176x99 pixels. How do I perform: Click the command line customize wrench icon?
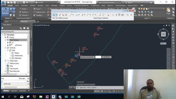coord(74,87)
